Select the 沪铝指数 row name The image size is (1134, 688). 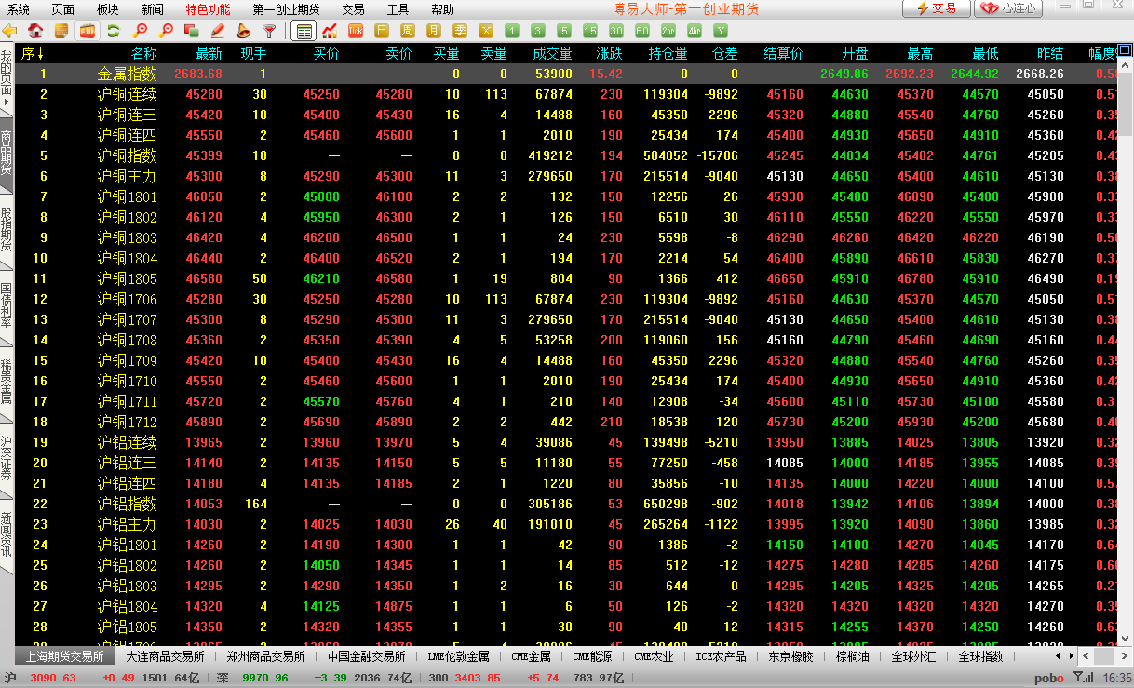(x=128, y=504)
